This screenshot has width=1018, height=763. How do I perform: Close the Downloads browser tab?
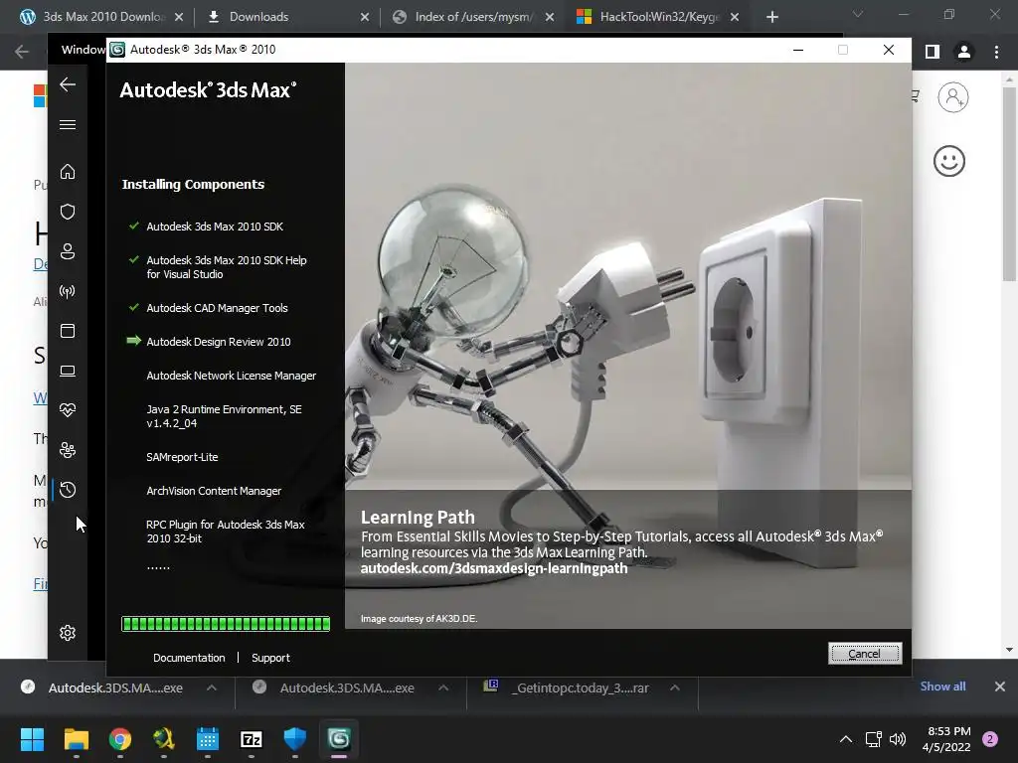point(365,17)
